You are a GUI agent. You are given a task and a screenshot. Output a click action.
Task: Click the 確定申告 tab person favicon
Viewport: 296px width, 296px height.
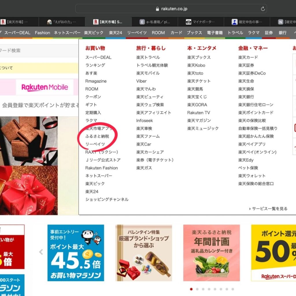tap(234, 22)
